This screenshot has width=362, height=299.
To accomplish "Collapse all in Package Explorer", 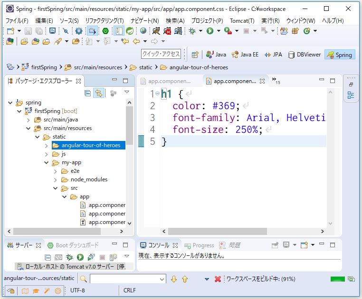I will (88, 93).
